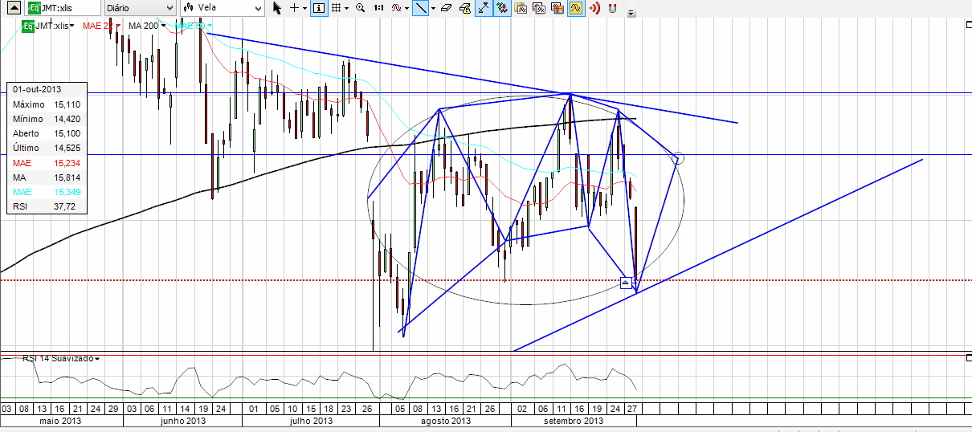Toggle the yellow highlighted chart icon
This screenshot has width=972, height=432.
coord(576,8)
